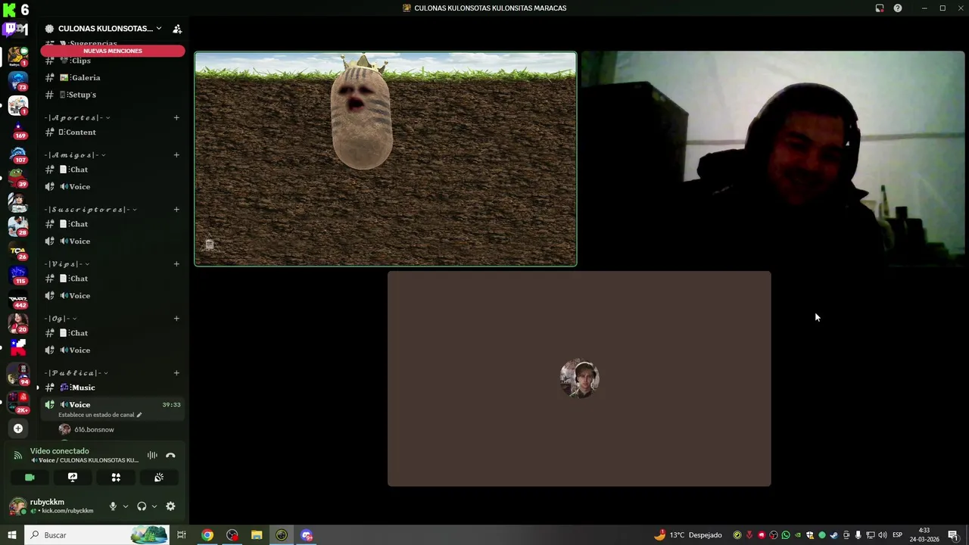Open Google Chrome from taskbar

tap(207, 535)
